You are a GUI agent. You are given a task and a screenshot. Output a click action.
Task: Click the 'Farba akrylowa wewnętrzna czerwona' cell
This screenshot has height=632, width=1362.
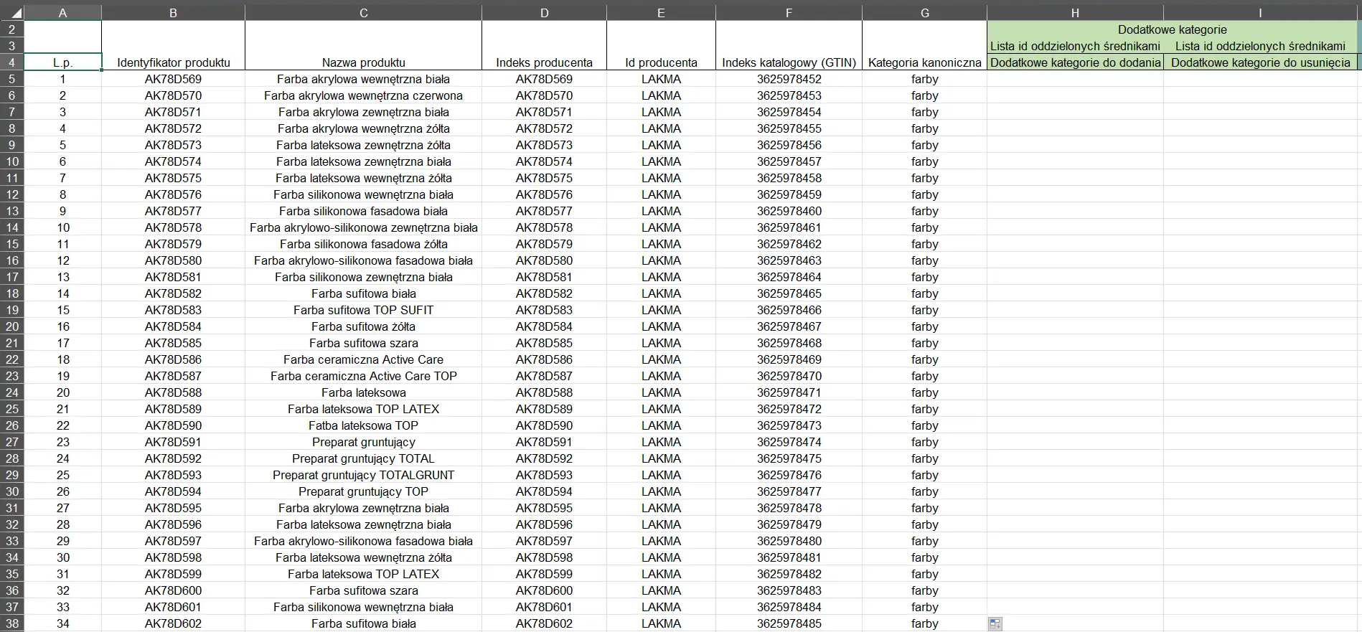[x=363, y=95]
